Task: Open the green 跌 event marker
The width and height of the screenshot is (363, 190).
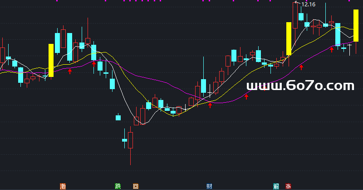Action: 118,186
